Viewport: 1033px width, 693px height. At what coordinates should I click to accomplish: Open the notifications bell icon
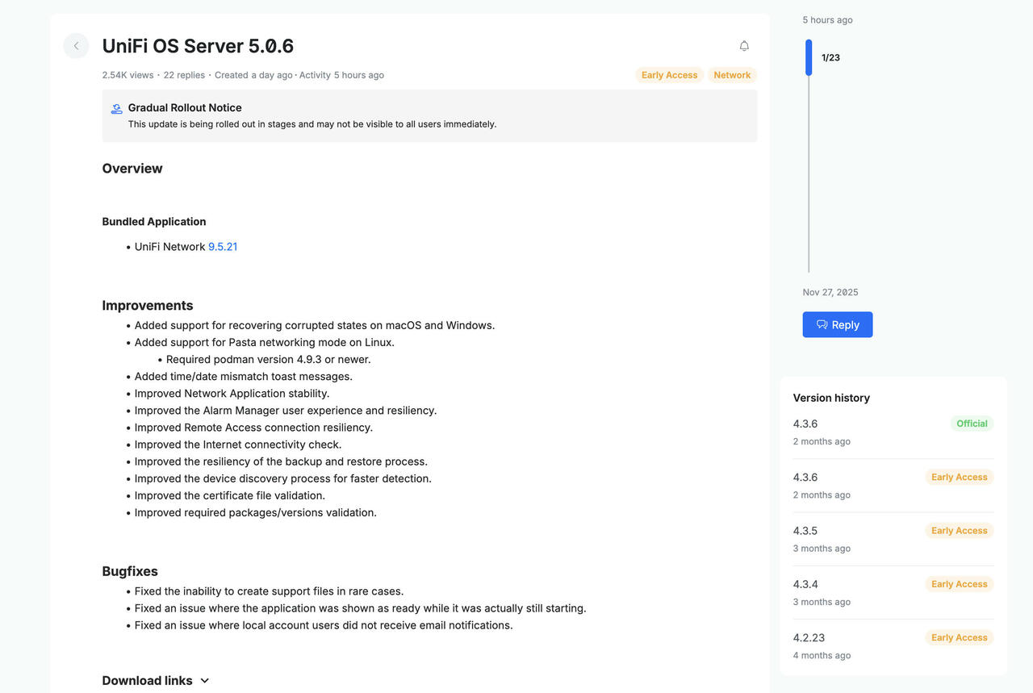pos(743,45)
